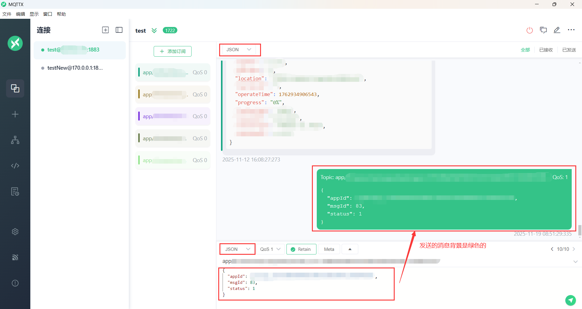582x309 pixels.
Task: Edit the connection using the pencil icon
Action: click(557, 30)
